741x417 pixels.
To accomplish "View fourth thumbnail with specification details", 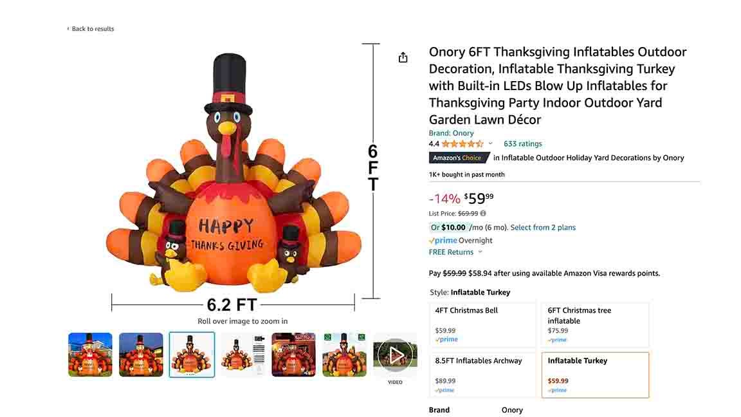I will tap(243, 355).
